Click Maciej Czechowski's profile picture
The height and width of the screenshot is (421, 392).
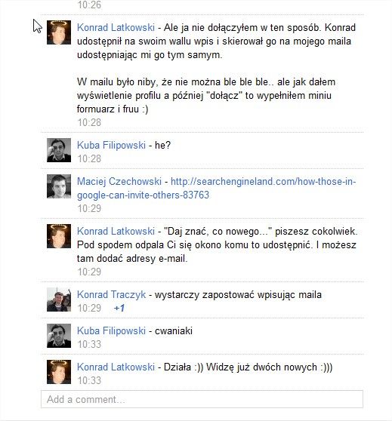click(x=59, y=186)
